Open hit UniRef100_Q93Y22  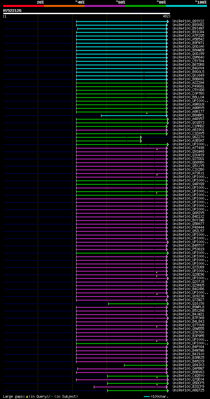(188, 21)
